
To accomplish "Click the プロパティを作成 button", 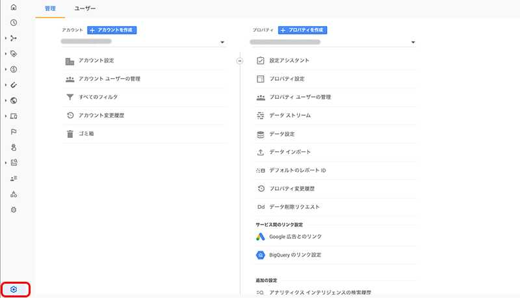I will pos(302,30).
